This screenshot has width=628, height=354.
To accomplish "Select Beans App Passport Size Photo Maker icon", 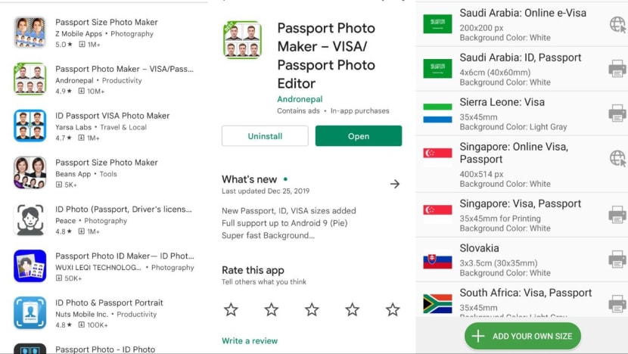I will pos(30,172).
